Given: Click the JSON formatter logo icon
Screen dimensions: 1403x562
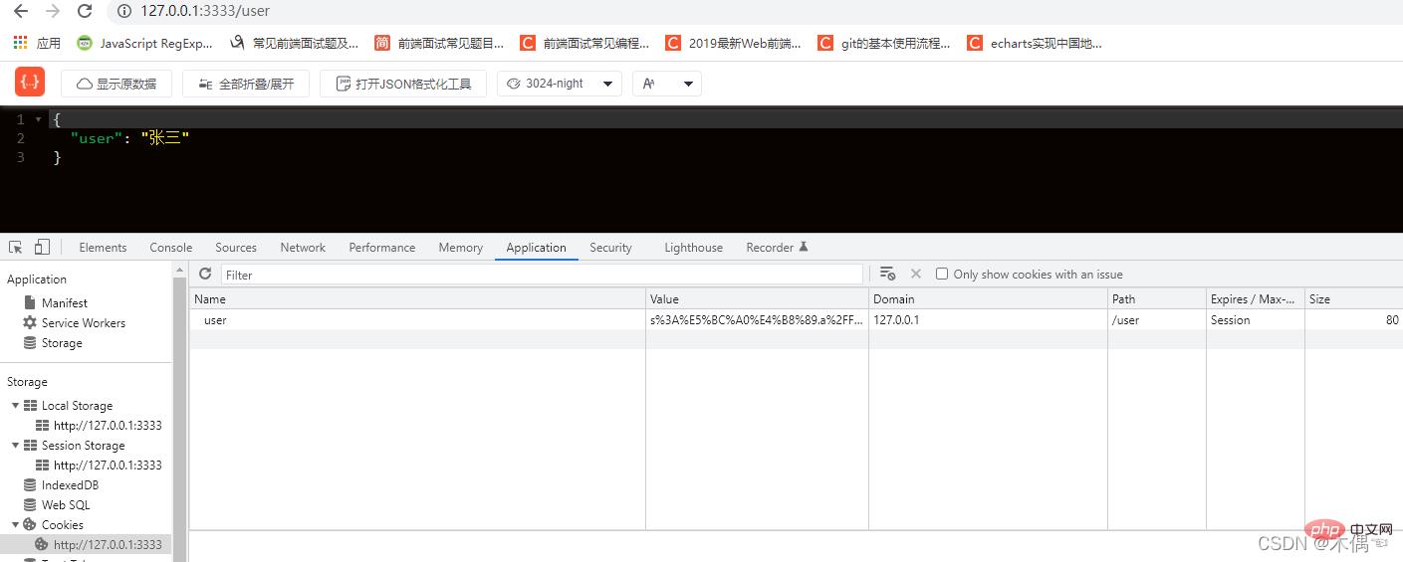Looking at the screenshot, I should pyautogui.click(x=30, y=83).
